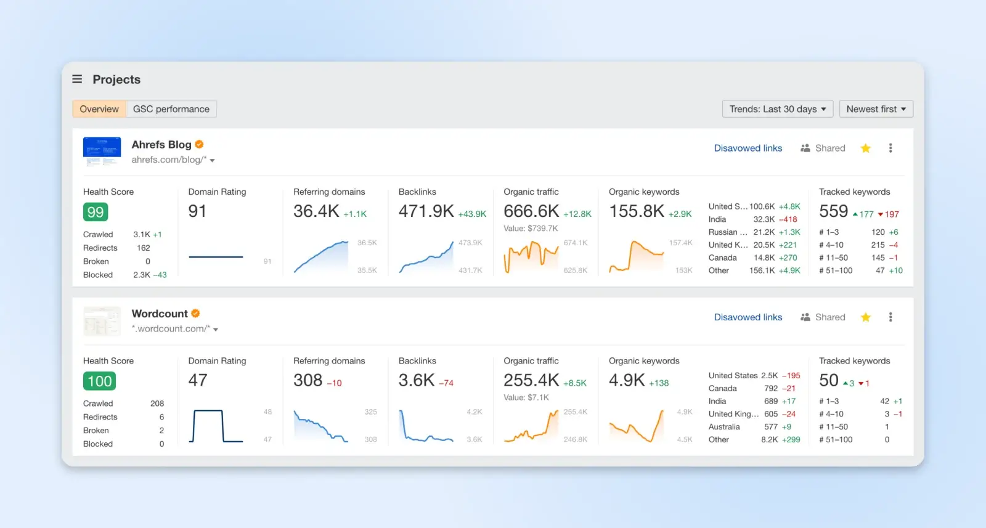Expand the ahrefs.com/blog/* scope dropdown
This screenshot has width=986, height=528.
(x=212, y=160)
